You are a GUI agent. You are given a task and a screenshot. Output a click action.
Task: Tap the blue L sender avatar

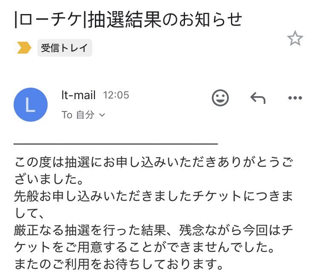[31, 105]
